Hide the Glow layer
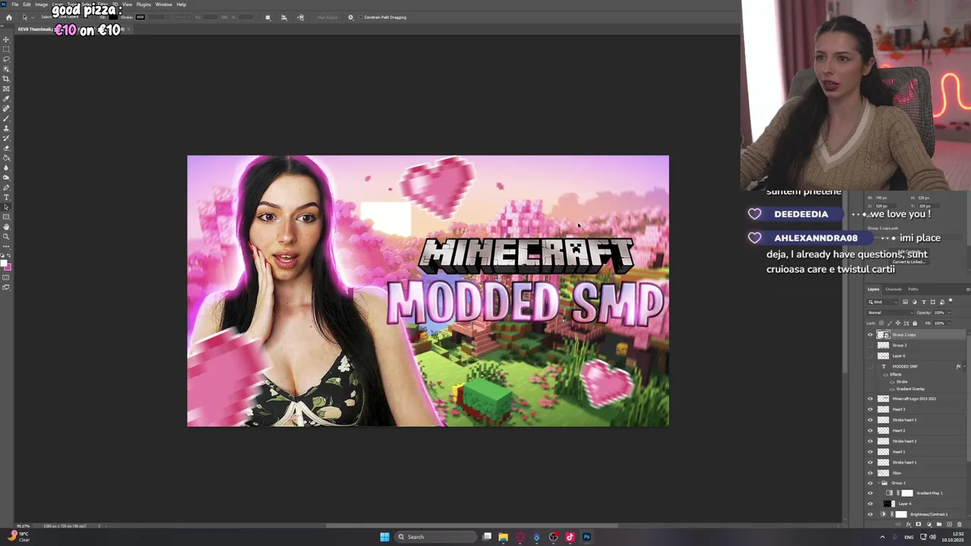The width and height of the screenshot is (971, 546). tap(870, 472)
